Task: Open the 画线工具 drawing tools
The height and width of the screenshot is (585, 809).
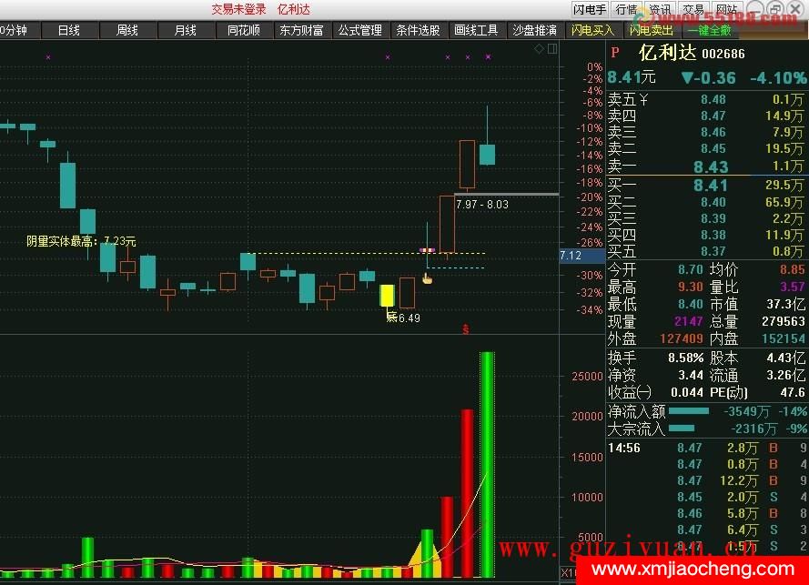Action: (x=476, y=30)
